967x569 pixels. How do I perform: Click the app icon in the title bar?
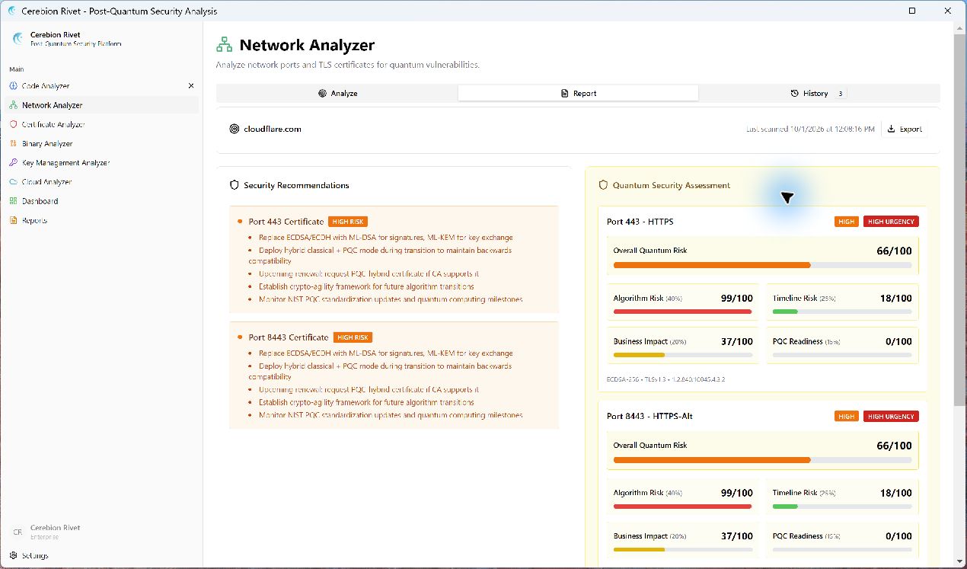pos(11,11)
